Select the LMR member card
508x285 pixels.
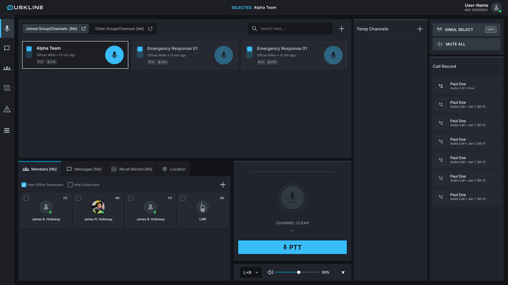[x=203, y=210]
